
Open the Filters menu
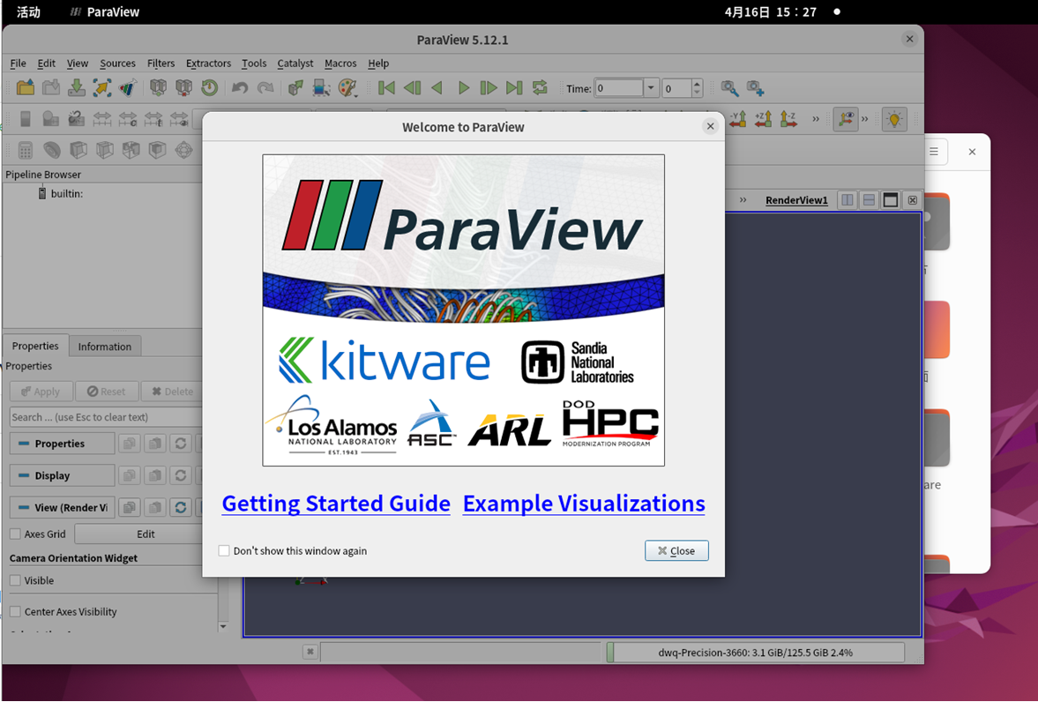[161, 63]
